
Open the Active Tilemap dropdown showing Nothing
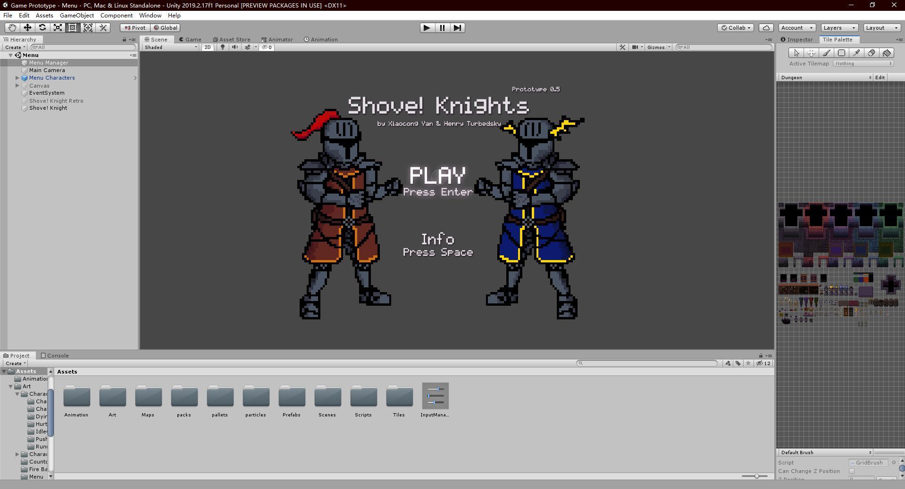tap(863, 63)
